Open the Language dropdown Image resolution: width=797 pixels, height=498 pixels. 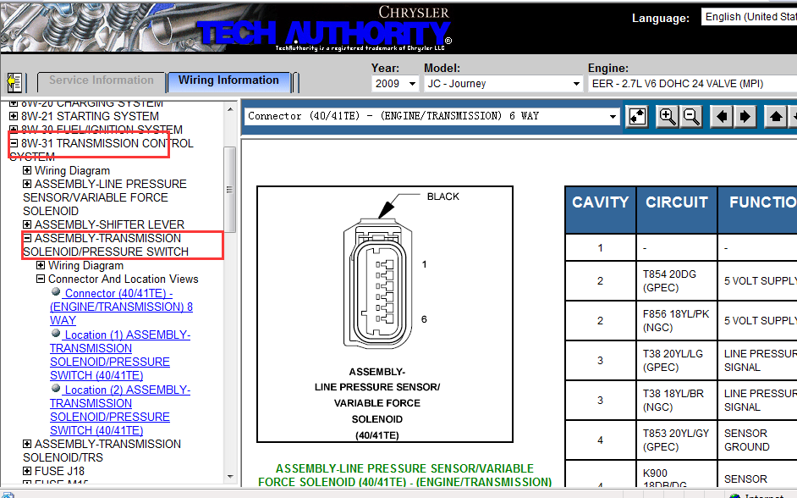pyautogui.click(x=749, y=17)
